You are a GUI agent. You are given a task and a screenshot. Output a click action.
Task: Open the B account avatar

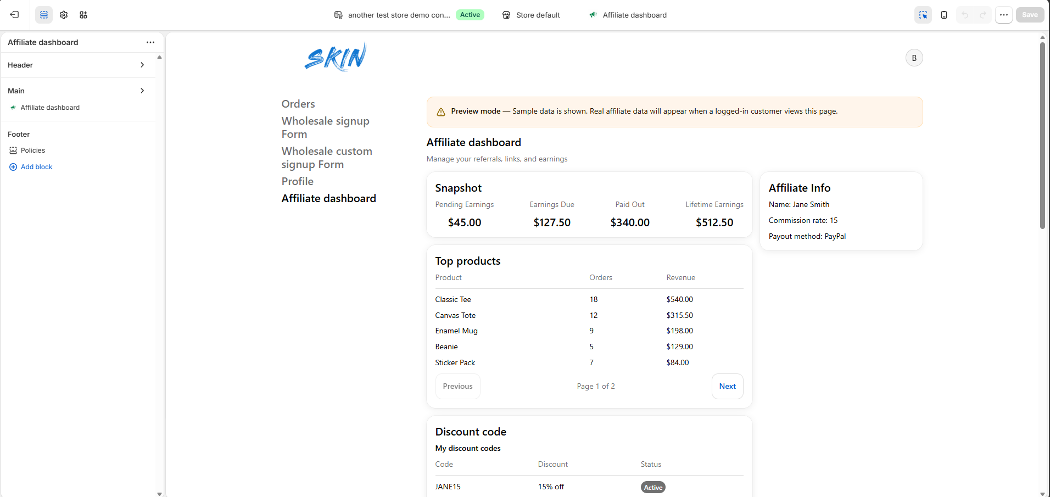click(x=914, y=58)
